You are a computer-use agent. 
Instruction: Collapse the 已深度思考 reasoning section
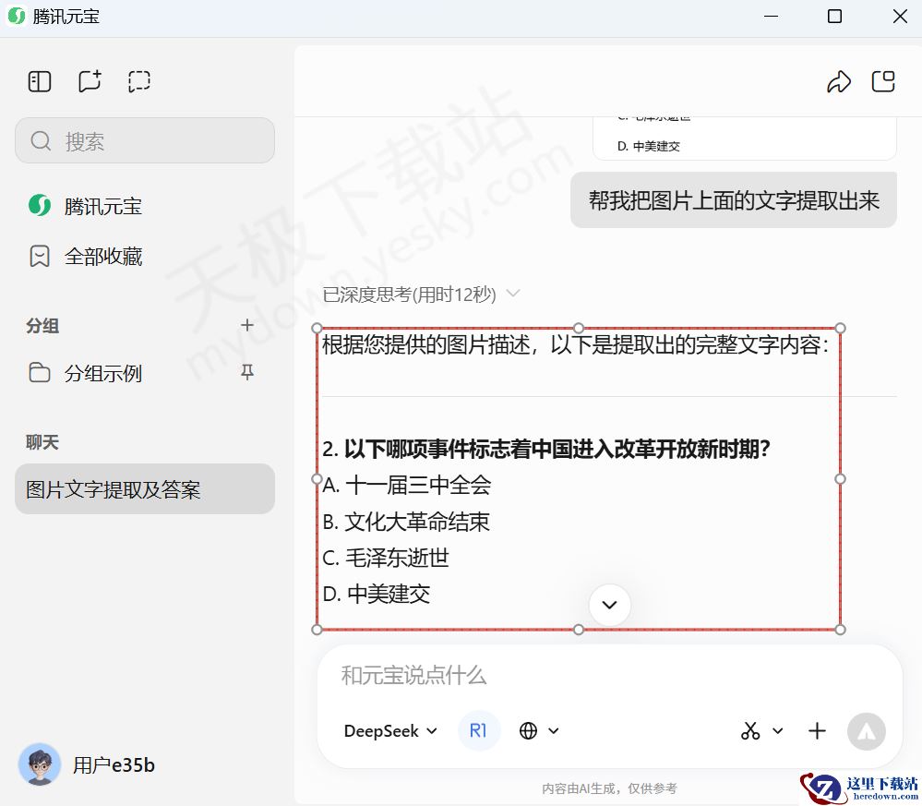tap(514, 295)
